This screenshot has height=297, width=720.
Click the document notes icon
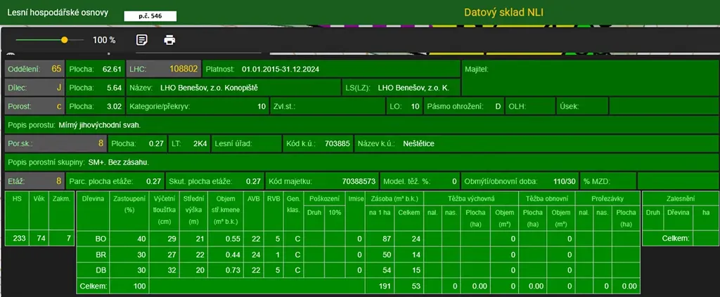pos(142,40)
